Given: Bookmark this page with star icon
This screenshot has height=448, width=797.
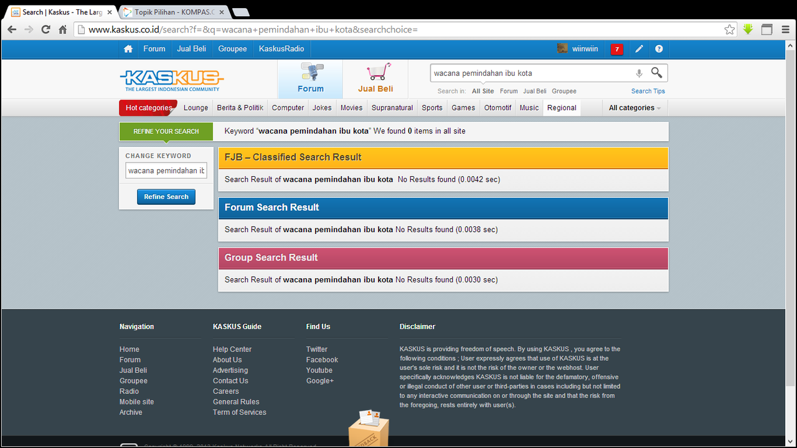Looking at the screenshot, I should (730, 29).
